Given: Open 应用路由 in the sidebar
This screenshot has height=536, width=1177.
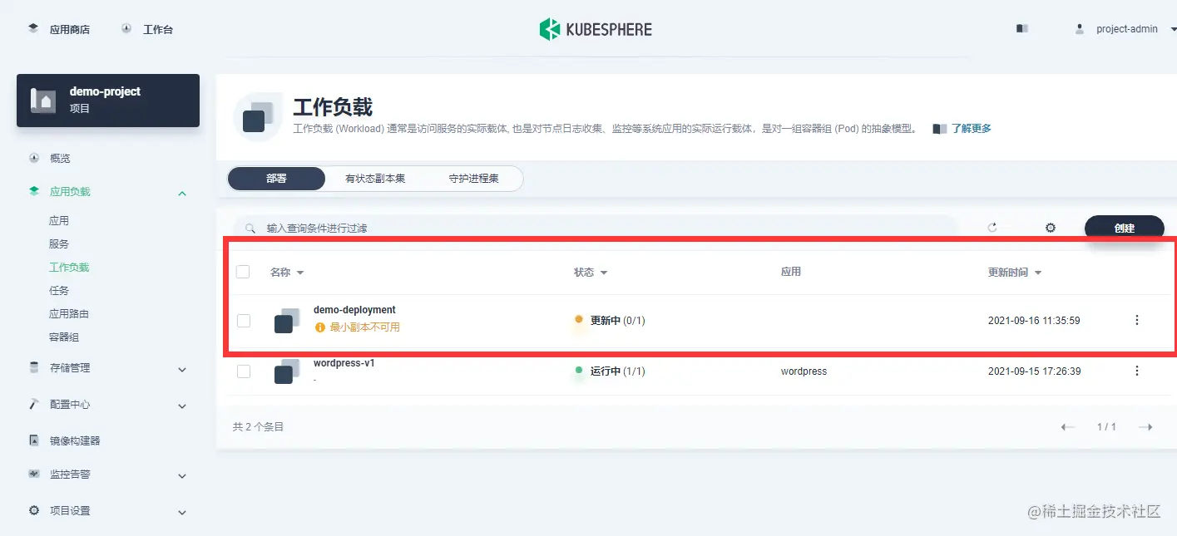Looking at the screenshot, I should pyautogui.click(x=69, y=313).
